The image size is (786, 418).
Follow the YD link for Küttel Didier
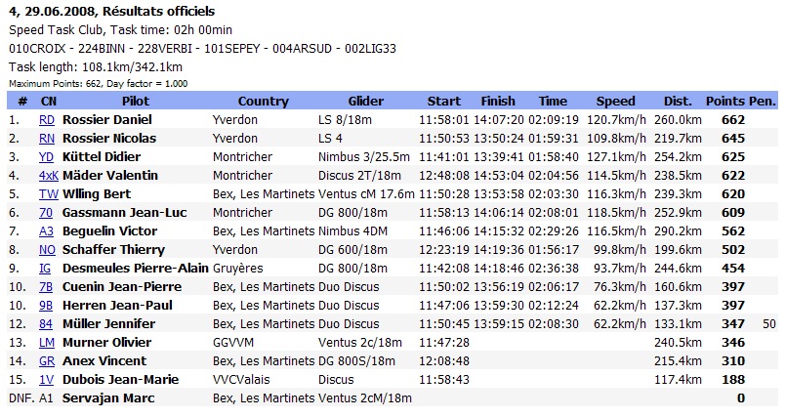click(x=46, y=157)
